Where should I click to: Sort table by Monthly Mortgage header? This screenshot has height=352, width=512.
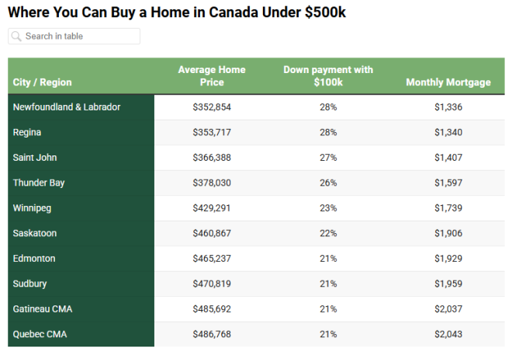coord(448,82)
